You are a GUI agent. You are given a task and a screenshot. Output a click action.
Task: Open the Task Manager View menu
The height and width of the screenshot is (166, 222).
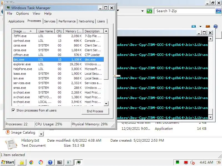pyautogui.click(x=36, y=14)
